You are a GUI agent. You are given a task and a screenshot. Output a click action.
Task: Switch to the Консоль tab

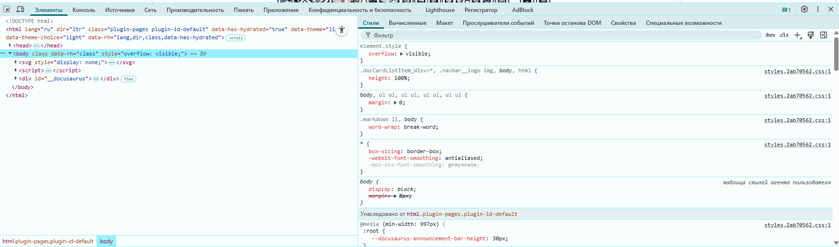pos(84,10)
